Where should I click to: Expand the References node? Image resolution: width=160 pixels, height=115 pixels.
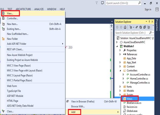click(120, 54)
